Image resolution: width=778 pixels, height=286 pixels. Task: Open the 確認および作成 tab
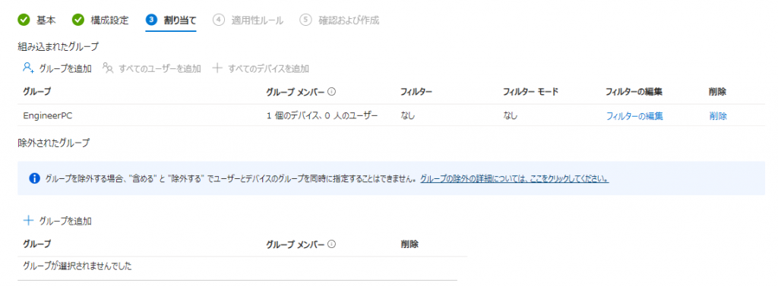click(348, 20)
